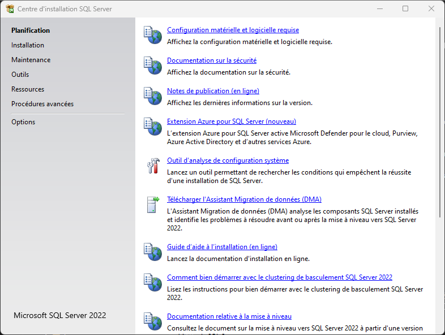This screenshot has width=445, height=335.
Task: Click icon beside Documentation relative à la mise à niveau
Action: point(153,321)
